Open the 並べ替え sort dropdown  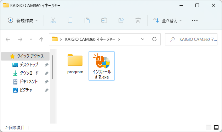click(167, 20)
